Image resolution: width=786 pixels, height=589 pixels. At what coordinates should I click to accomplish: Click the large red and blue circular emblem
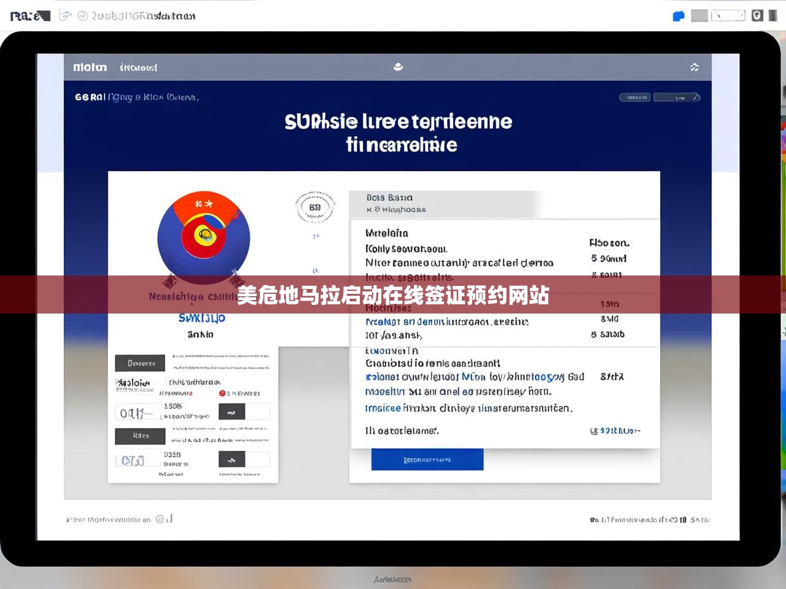coord(203,236)
